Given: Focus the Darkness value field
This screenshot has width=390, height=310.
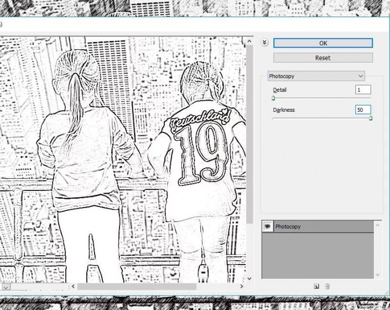Looking at the screenshot, I should click(363, 110).
